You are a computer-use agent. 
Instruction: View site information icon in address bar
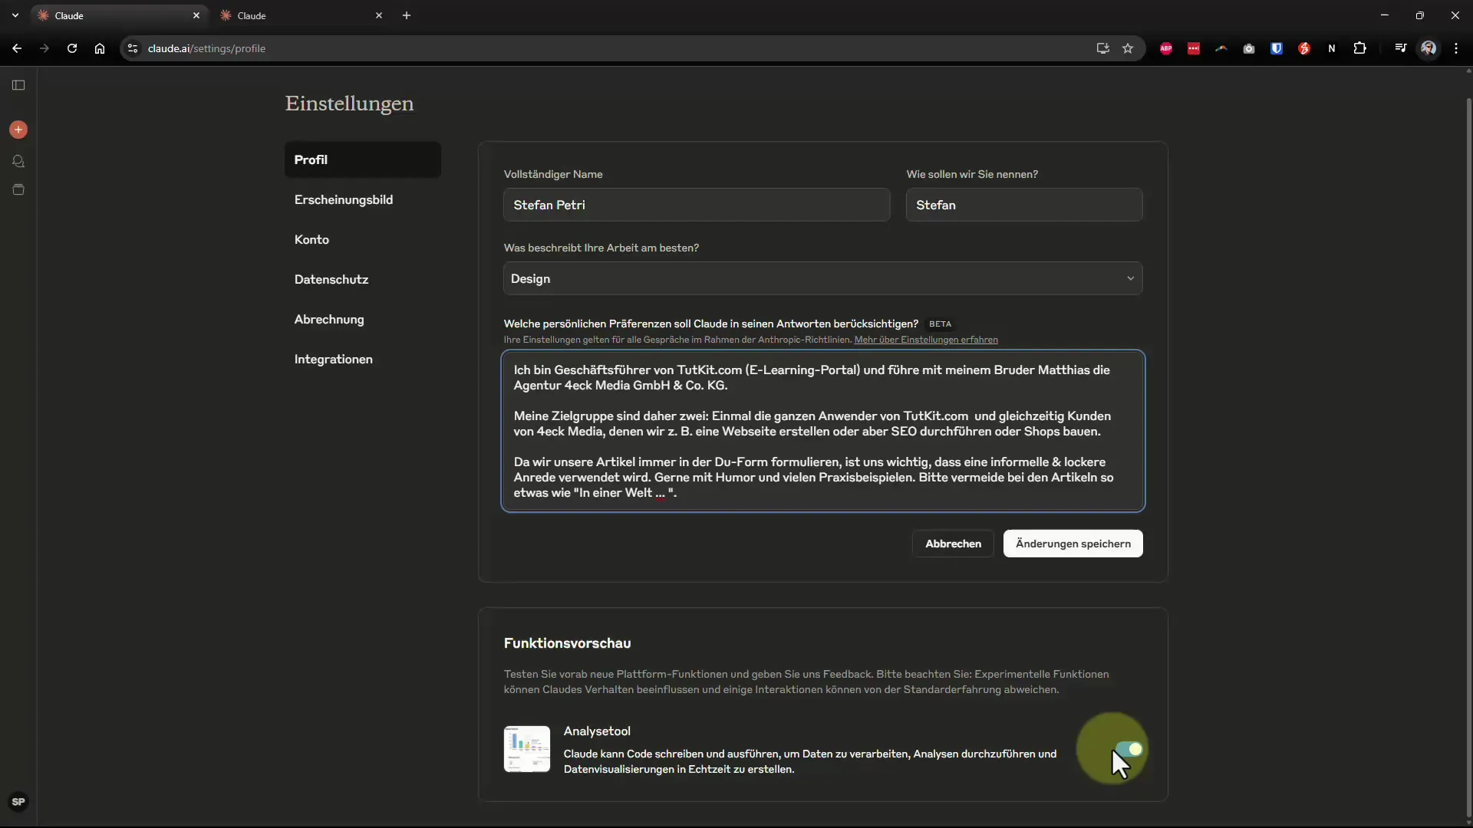point(133,48)
